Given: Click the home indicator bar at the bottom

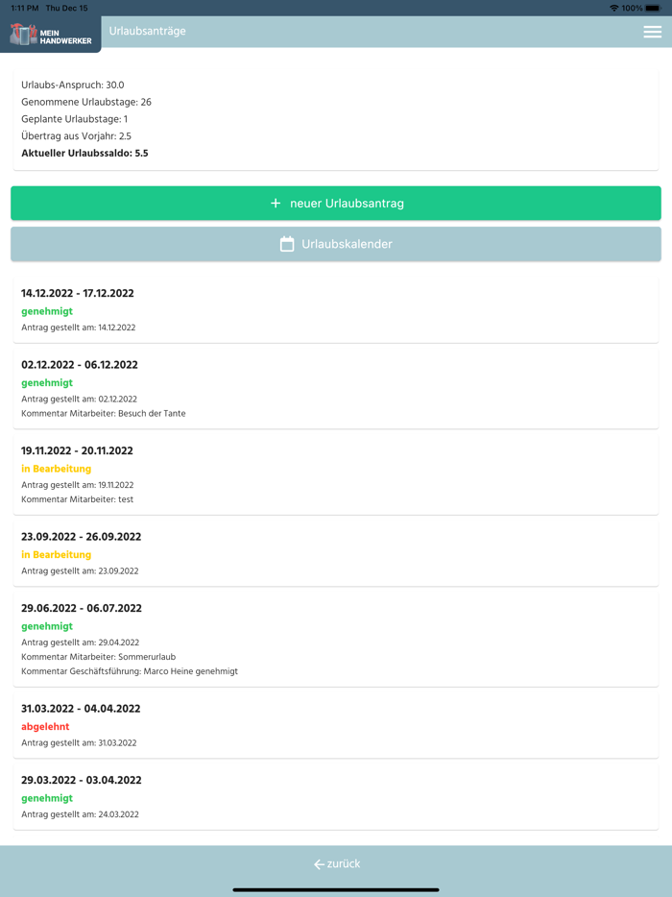Looking at the screenshot, I should [336, 888].
